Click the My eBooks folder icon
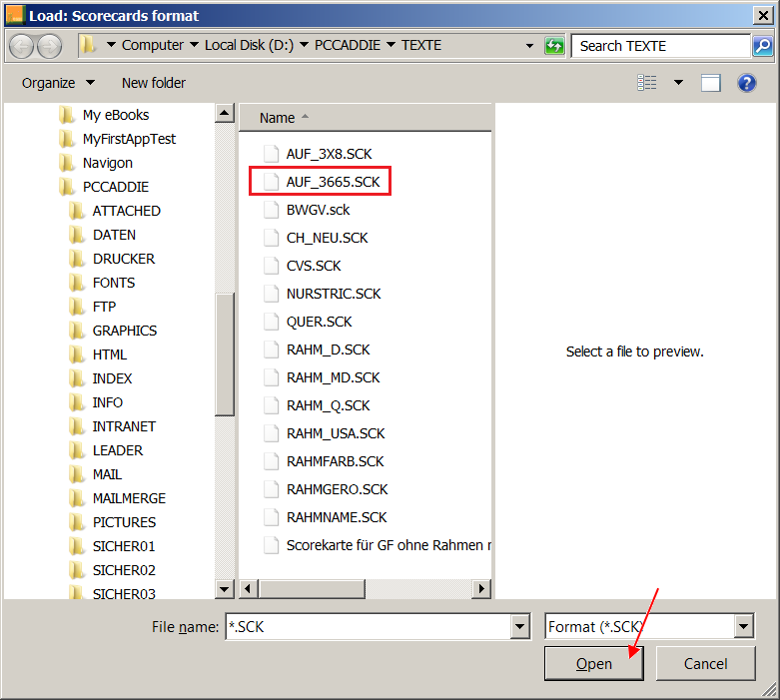 (x=66, y=115)
